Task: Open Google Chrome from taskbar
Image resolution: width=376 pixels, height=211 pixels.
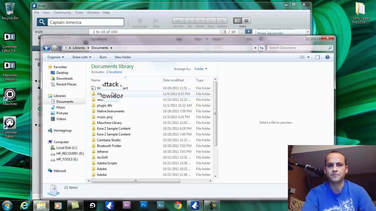Action: tap(178, 205)
